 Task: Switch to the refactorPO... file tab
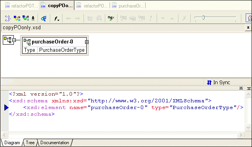click(92, 6)
